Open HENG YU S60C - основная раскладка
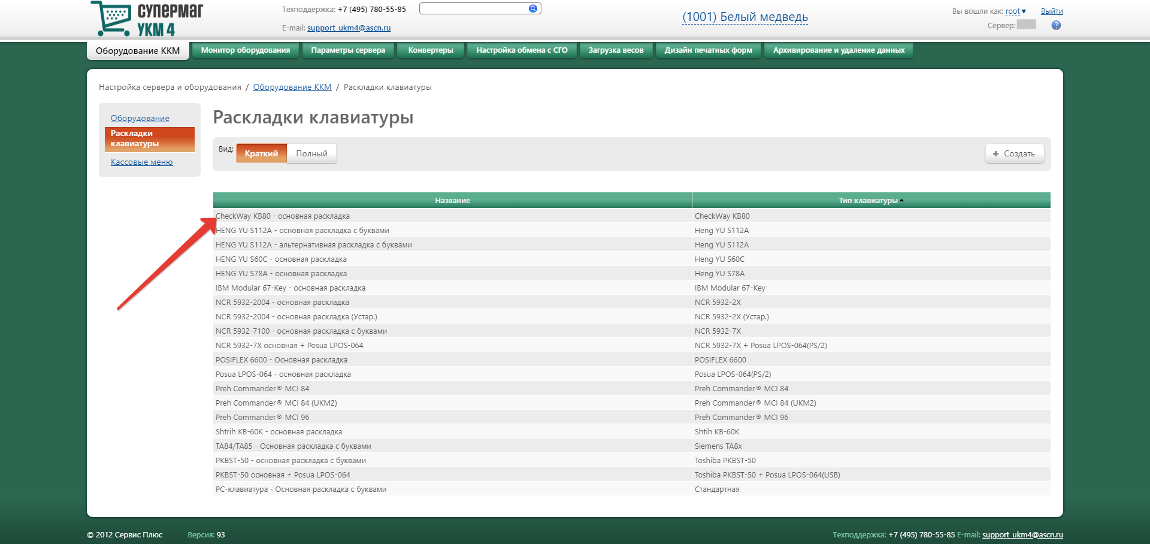Viewport: 1150px width, 544px height. (x=452, y=259)
